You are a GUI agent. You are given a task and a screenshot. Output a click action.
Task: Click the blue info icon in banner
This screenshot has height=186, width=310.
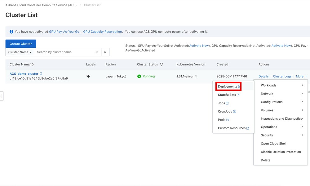[11, 32]
